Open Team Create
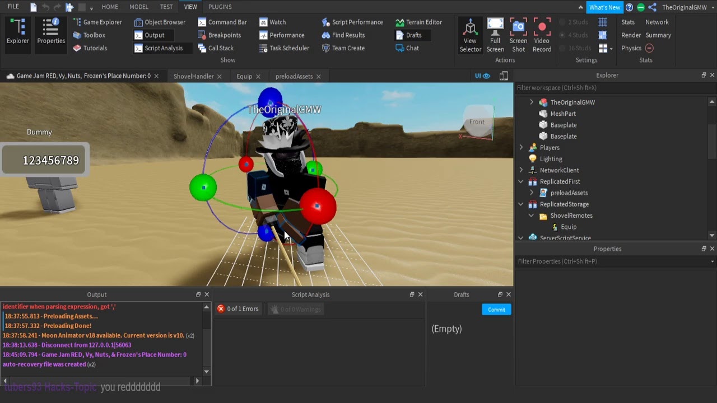The image size is (717, 403). point(343,48)
